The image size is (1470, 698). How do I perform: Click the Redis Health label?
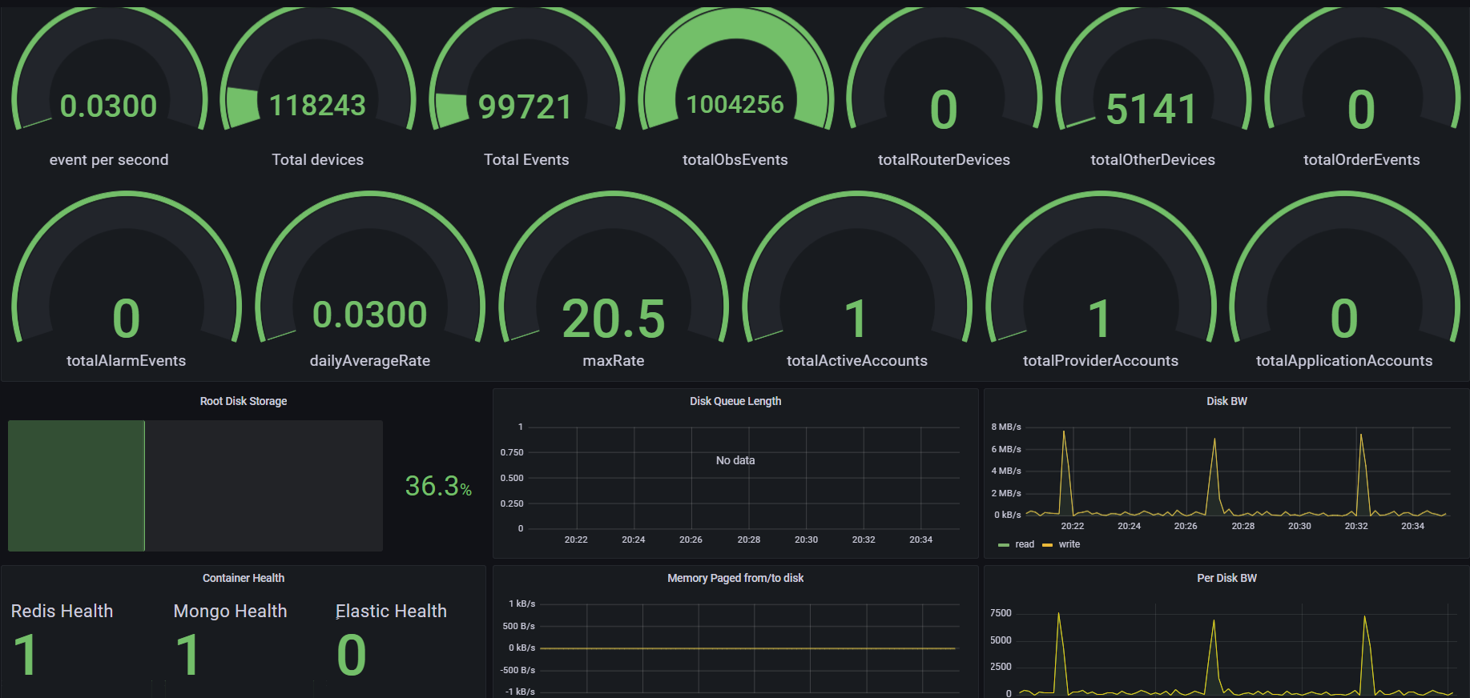(62, 612)
